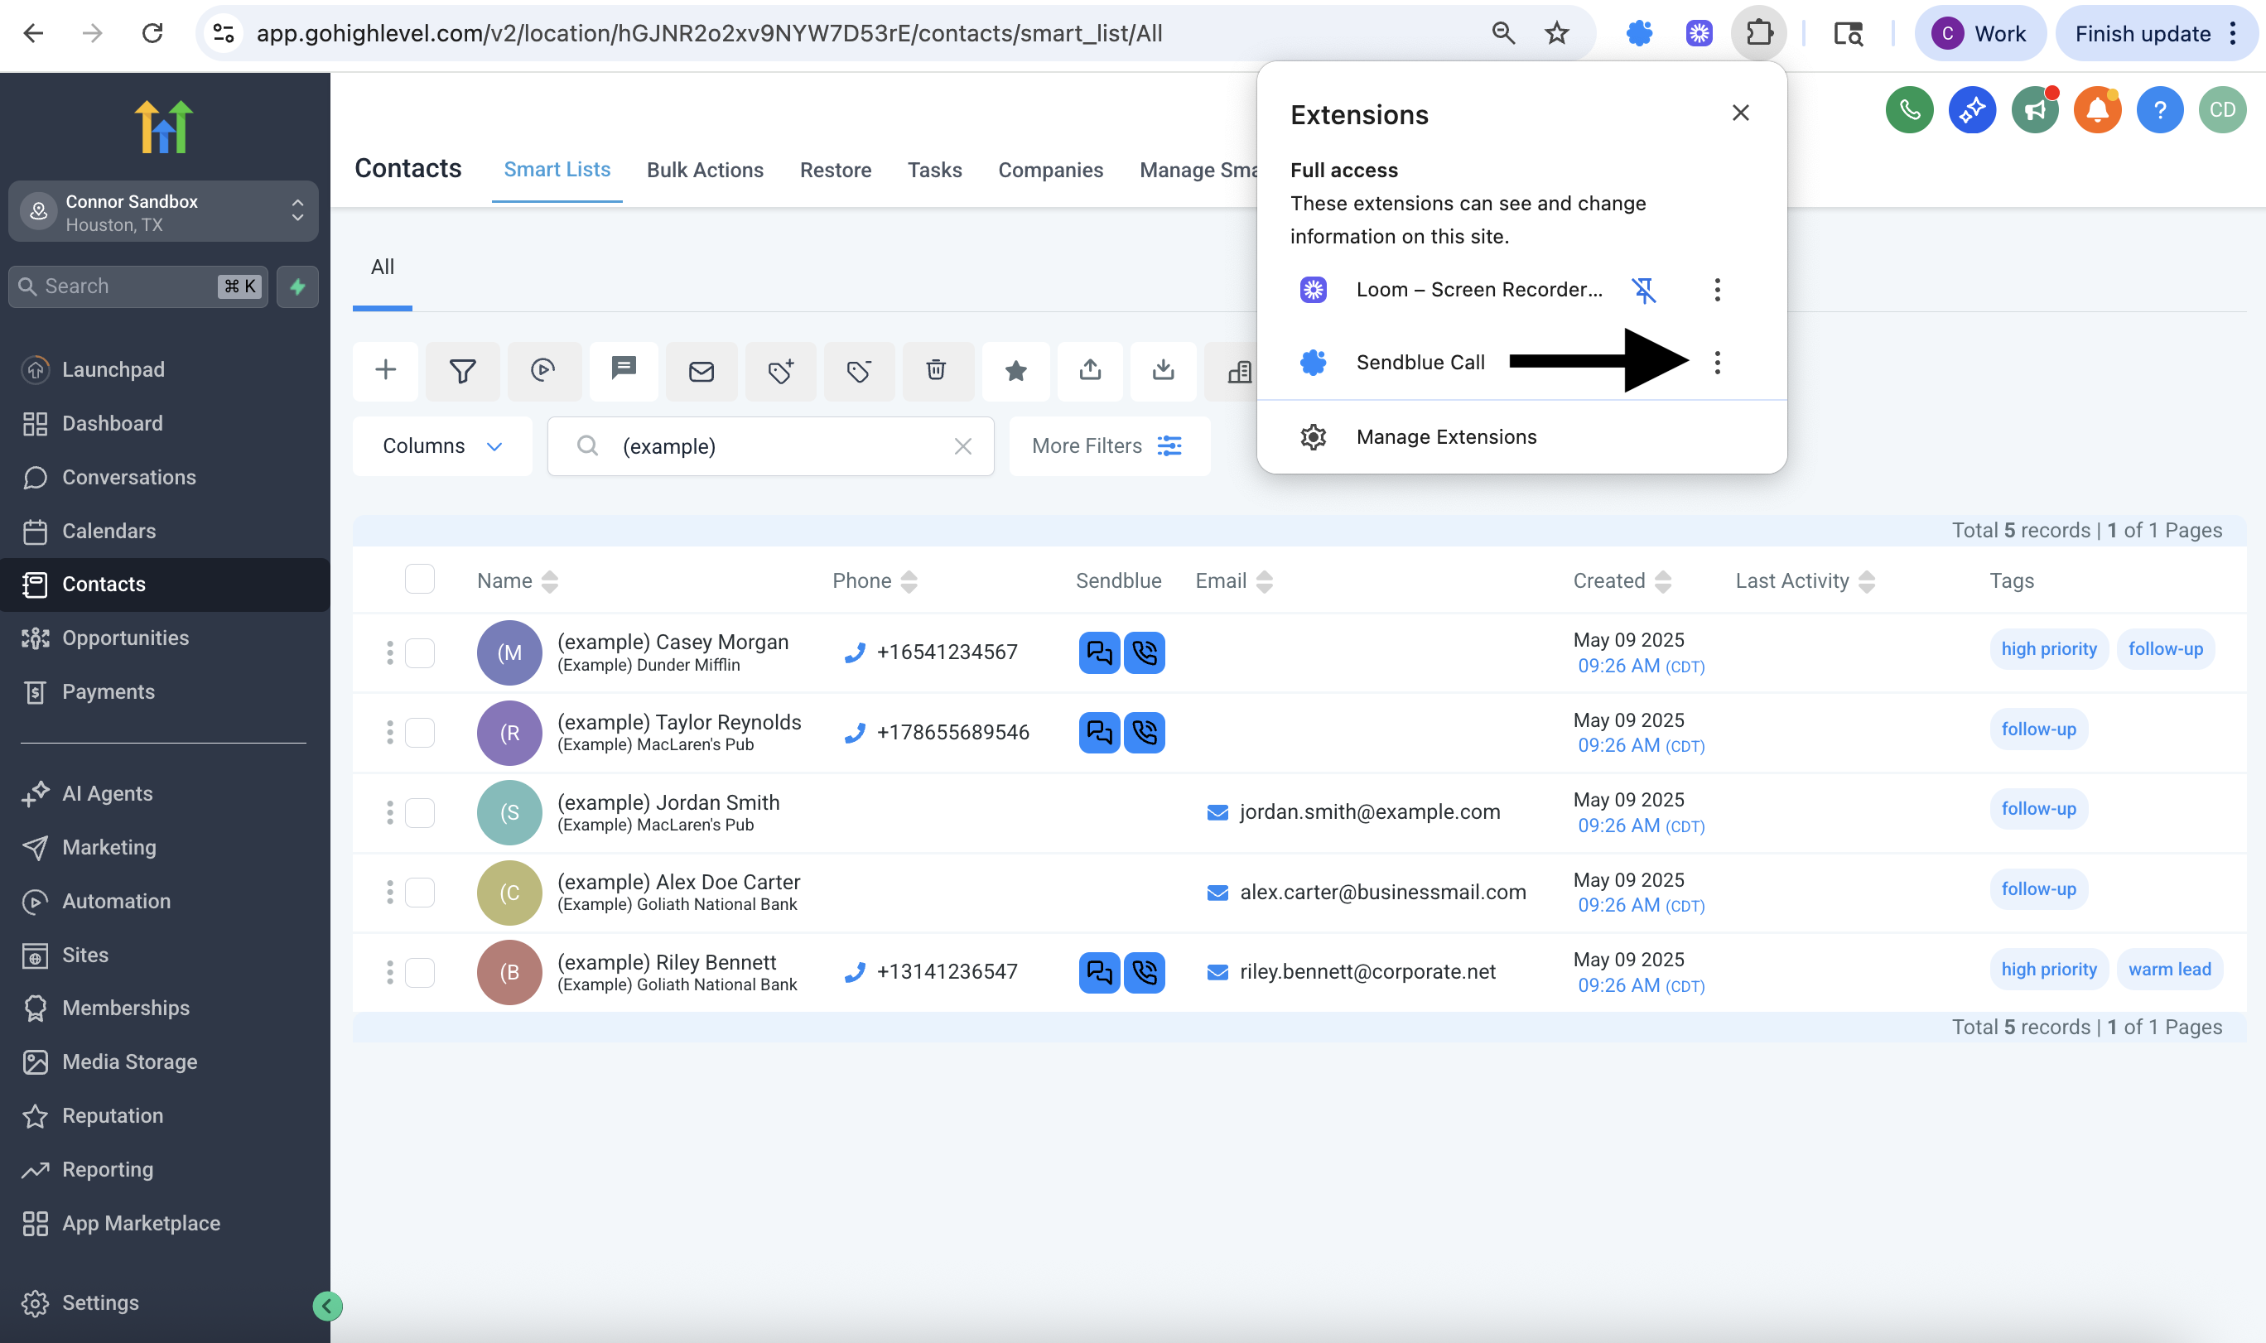Tick the select-all checkbox in table header
The width and height of the screenshot is (2266, 1343).
click(420, 578)
